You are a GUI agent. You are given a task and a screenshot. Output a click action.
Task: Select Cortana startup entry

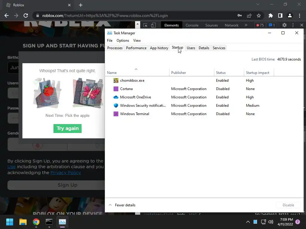pos(204,89)
